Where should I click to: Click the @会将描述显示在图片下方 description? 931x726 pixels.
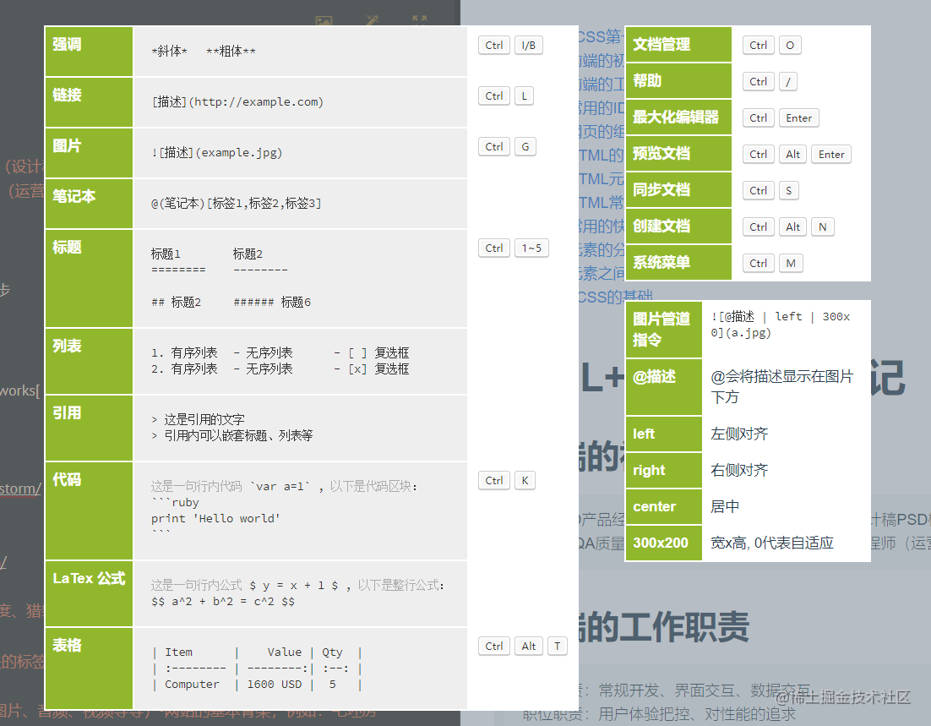pos(781,386)
